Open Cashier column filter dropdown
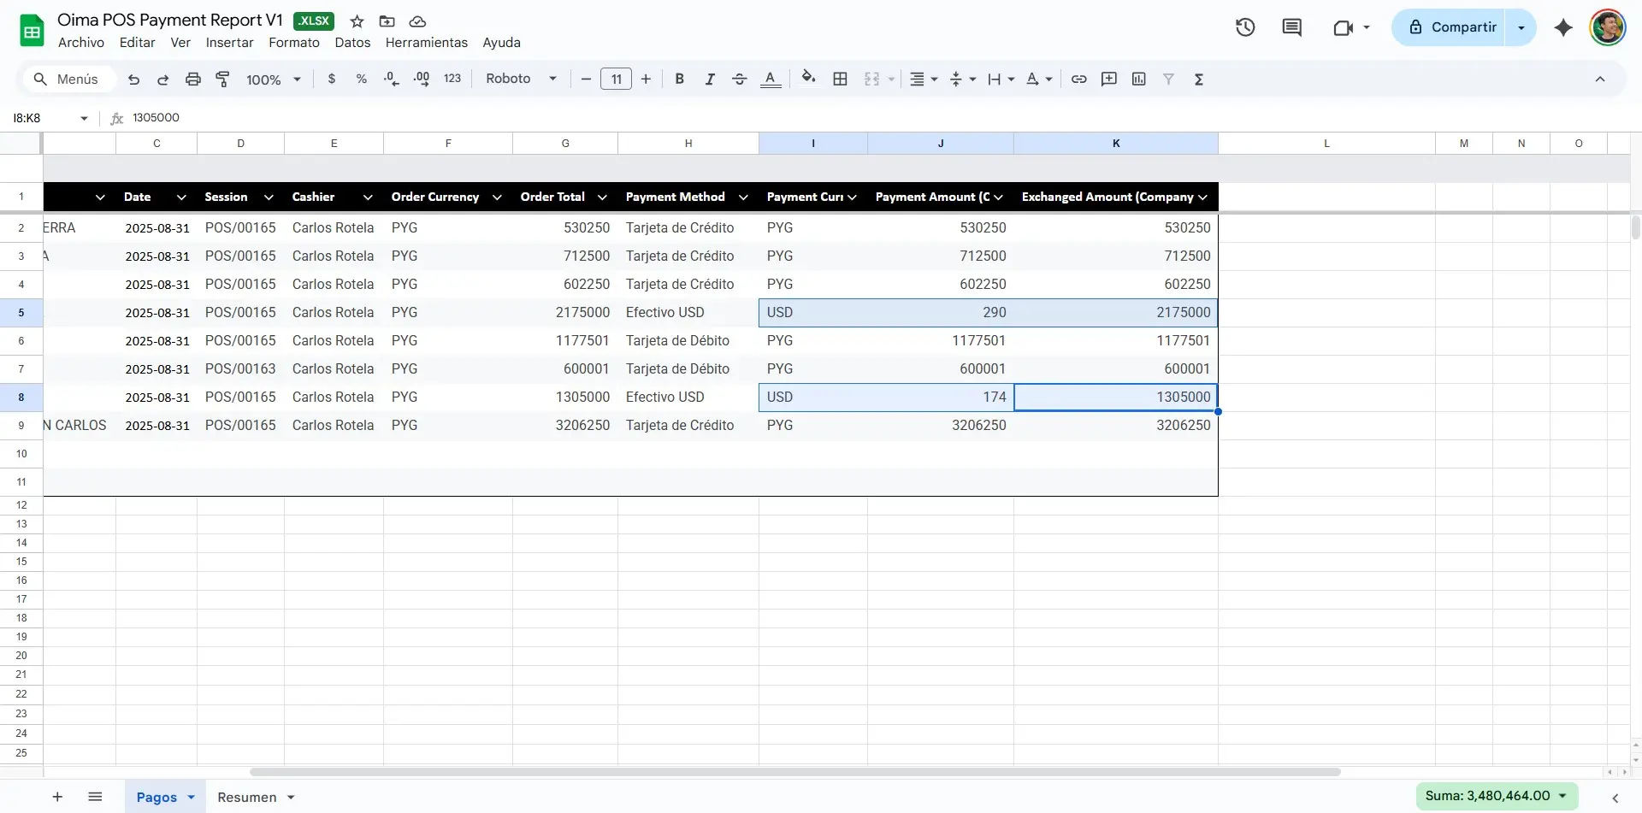The width and height of the screenshot is (1642, 813). pyautogui.click(x=368, y=197)
